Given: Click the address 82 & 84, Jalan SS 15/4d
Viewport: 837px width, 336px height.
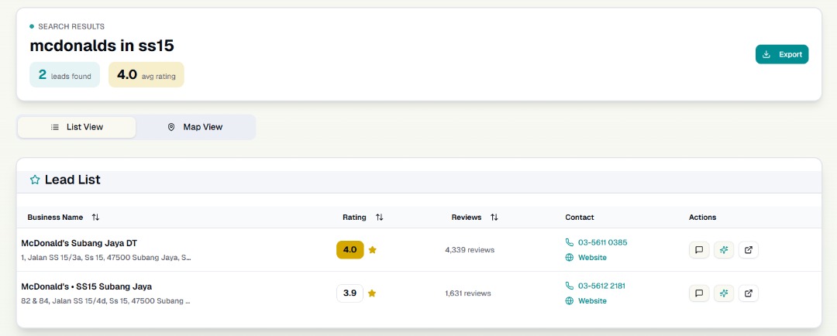Looking at the screenshot, I should coord(105,301).
